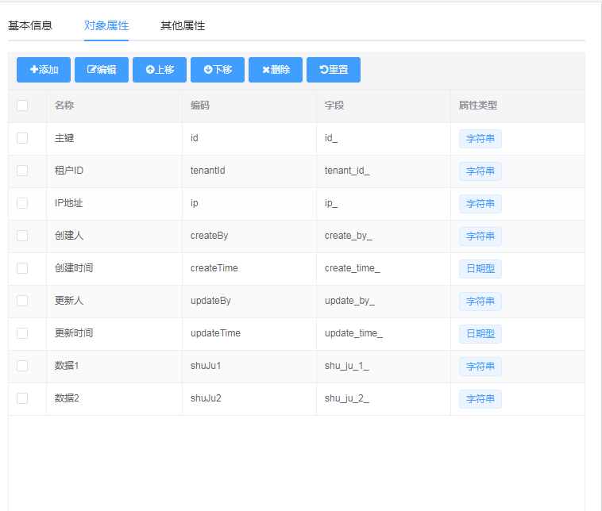Click the updateBy code cell

[x=210, y=301]
